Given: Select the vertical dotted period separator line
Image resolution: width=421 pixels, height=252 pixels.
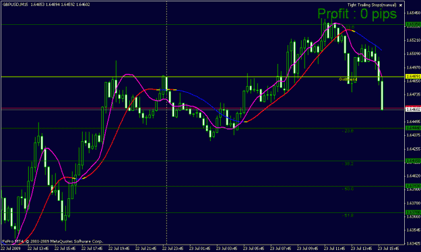Looking at the screenshot, I should (x=167, y=123).
